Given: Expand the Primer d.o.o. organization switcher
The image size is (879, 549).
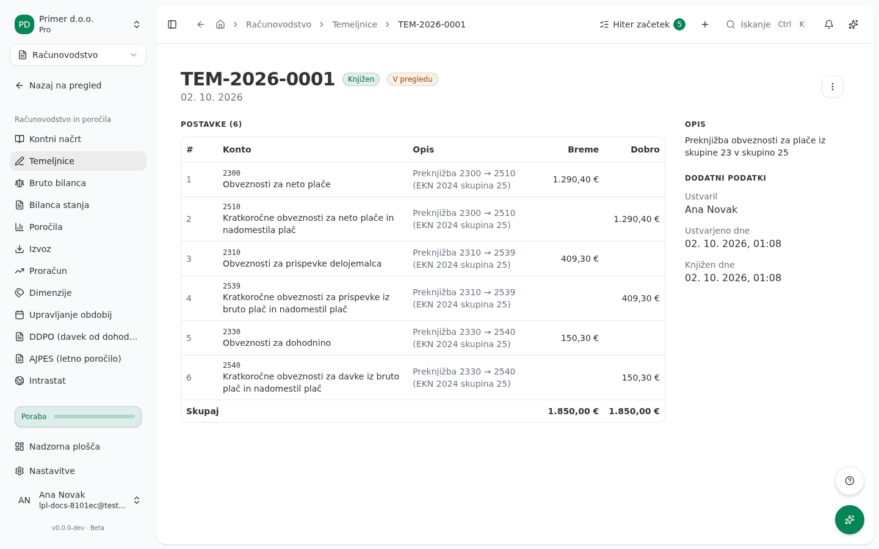Looking at the screenshot, I should (x=78, y=24).
